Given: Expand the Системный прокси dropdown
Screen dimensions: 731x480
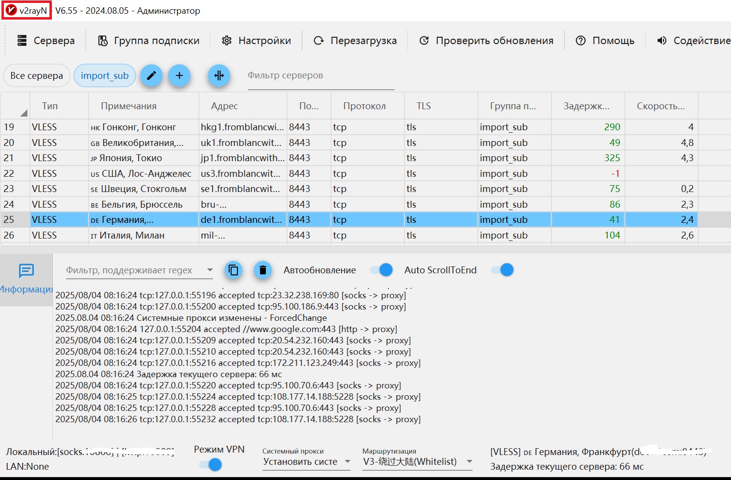Looking at the screenshot, I should pos(307,461).
